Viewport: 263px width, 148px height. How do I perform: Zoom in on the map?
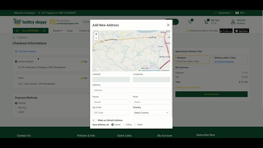pyautogui.click(x=96, y=34)
